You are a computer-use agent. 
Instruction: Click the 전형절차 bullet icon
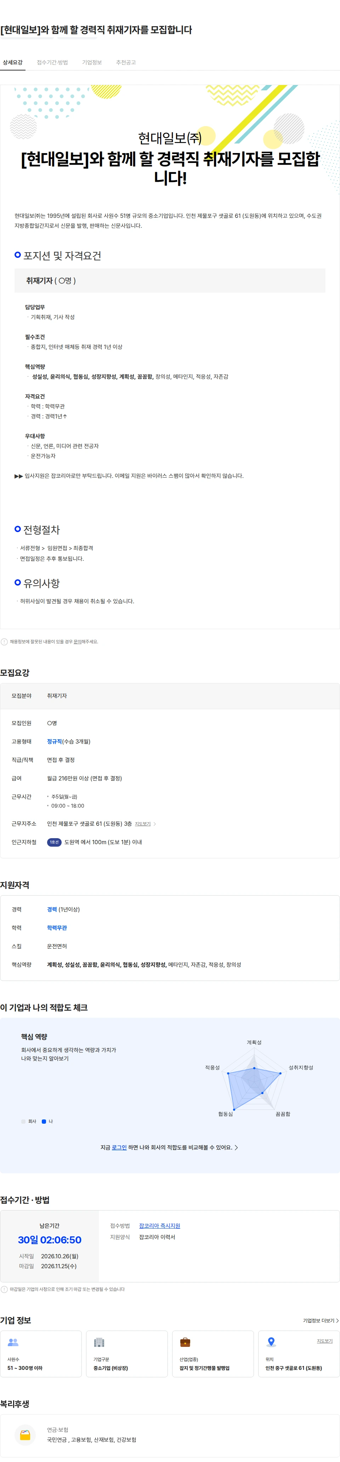pyautogui.click(x=18, y=529)
